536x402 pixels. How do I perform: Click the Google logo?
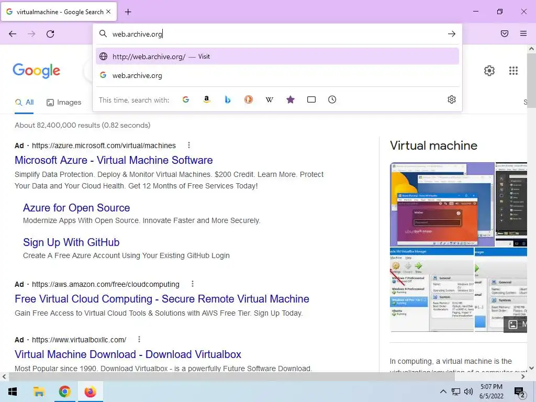pos(37,71)
